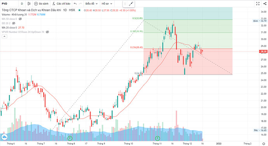The height and width of the screenshot is (146, 268).
Task: Grab the floating toolbar drag handle
Action: pyautogui.click(x=125, y=4)
